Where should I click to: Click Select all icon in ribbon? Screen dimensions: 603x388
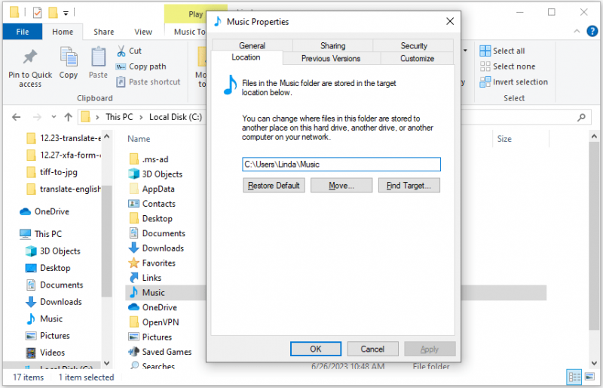(485, 51)
